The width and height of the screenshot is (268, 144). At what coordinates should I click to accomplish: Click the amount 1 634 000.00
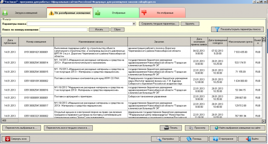tap(241, 81)
